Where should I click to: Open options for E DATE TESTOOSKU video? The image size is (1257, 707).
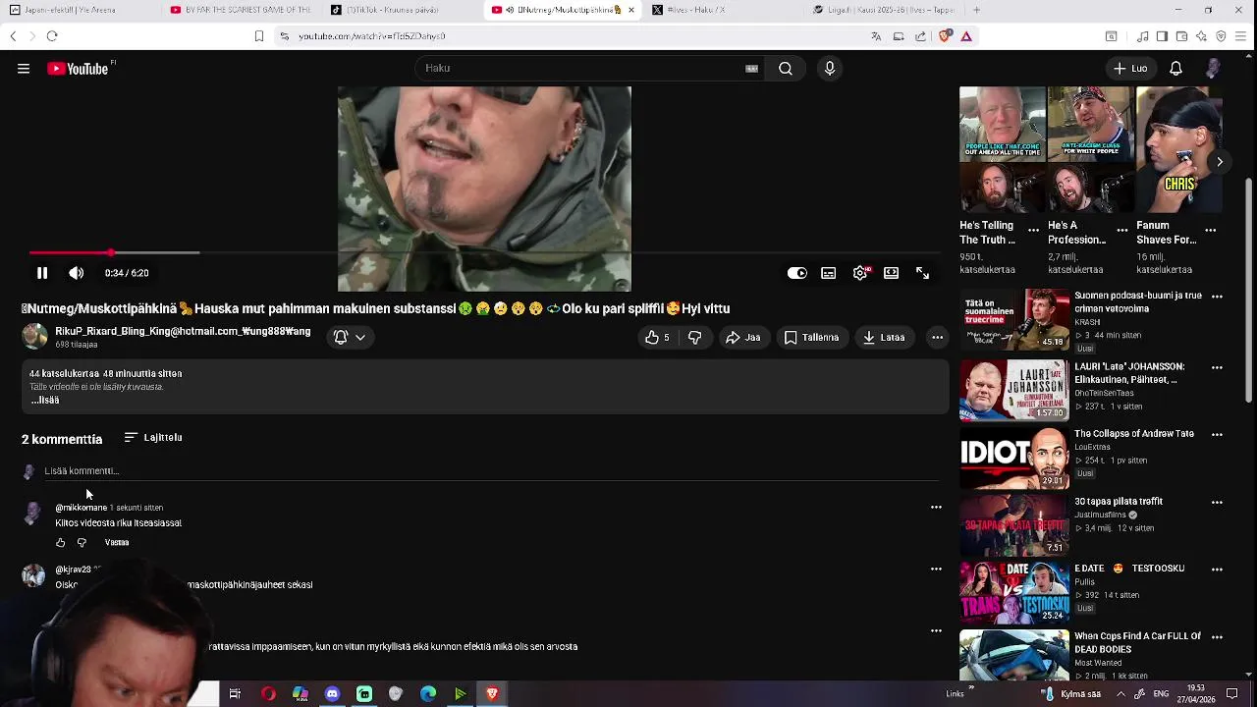point(1217,569)
